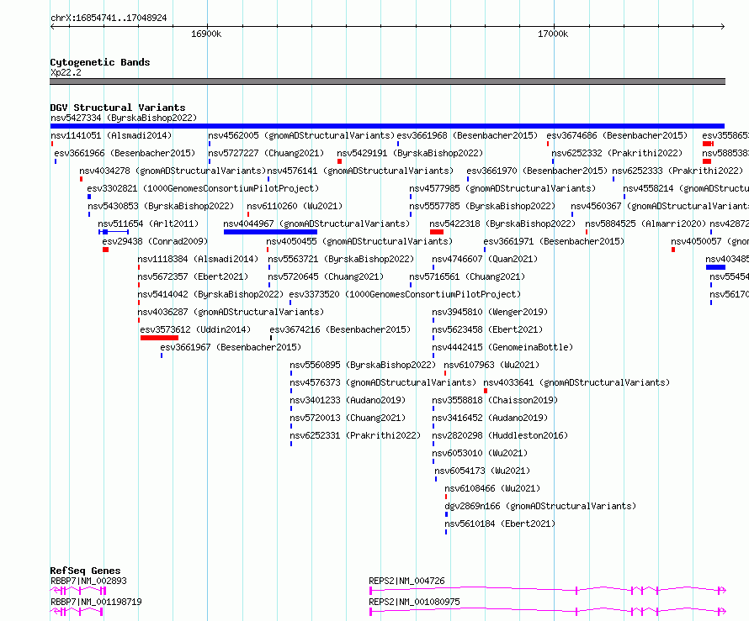Image resolution: width=749 pixels, height=621 pixels.
Task: Open REPS2|NM_004726 gene label
Action: (406, 581)
